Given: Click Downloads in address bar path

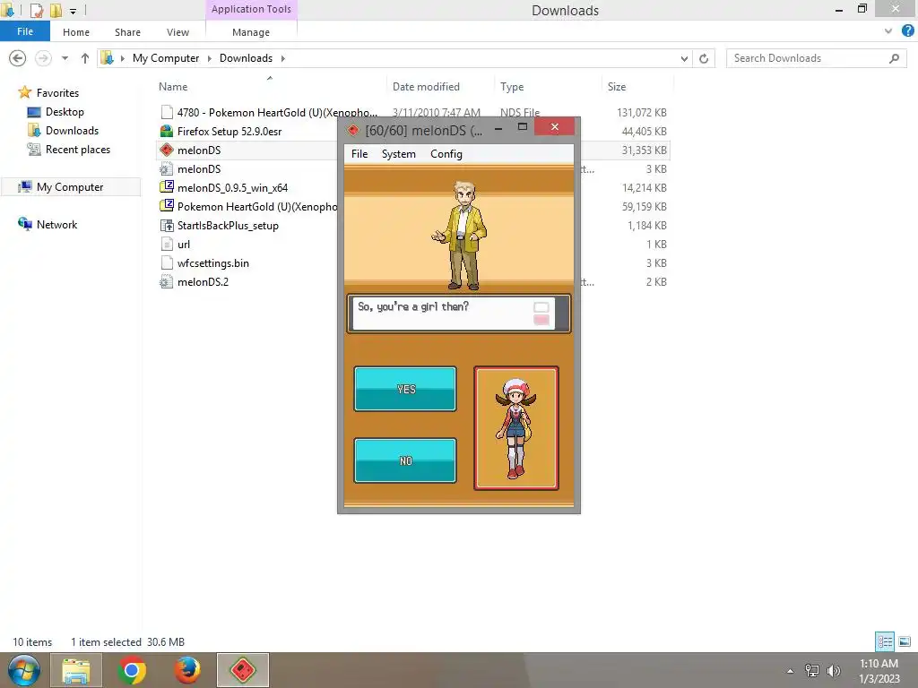Looking at the screenshot, I should tap(246, 58).
